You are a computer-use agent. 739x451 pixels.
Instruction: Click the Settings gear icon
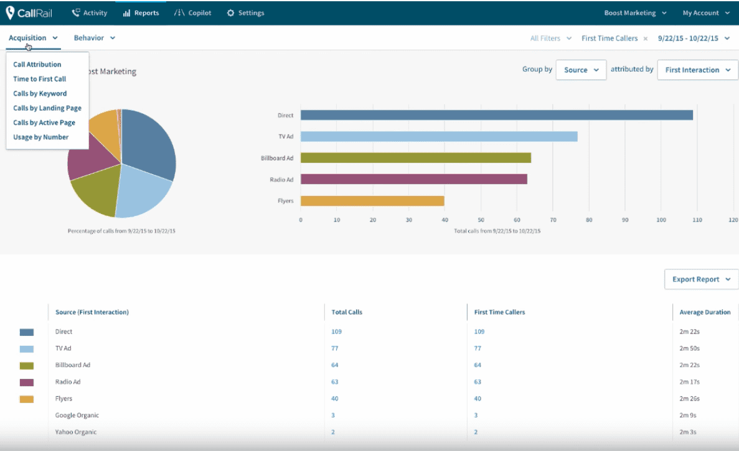[x=230, y=12]
